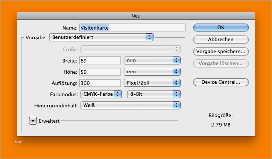The height and width of the screenshot is (159, 272).
Task: Click the Bildgröße label
Action: coord(221,116)
